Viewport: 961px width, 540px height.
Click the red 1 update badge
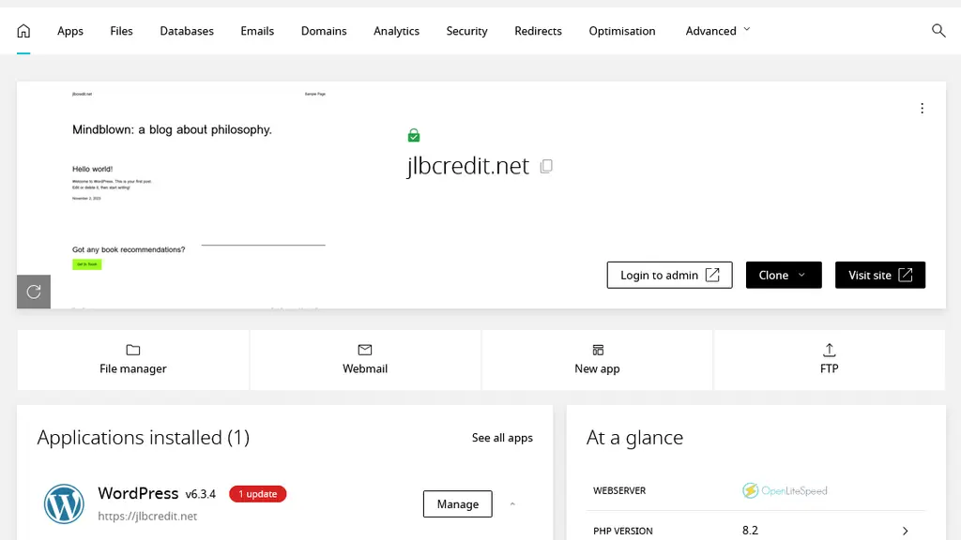258,494
